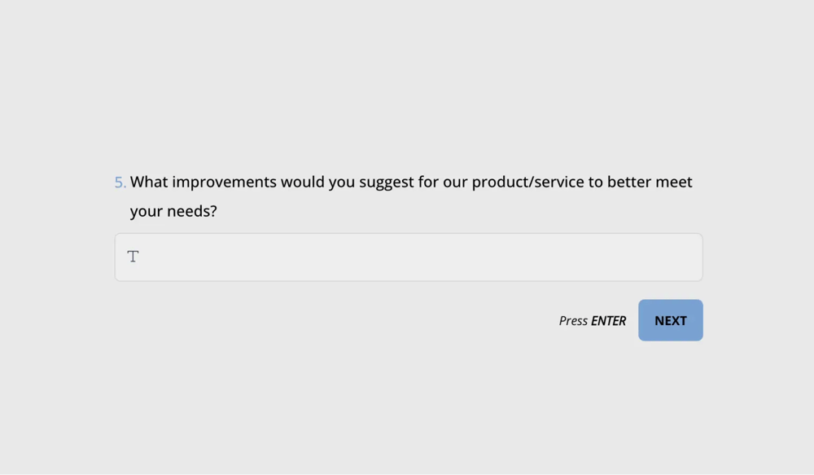Click the NEXT button
Image resolution: width=814 pixels, height=475 pixels.
pyautogui.click(x=670, y=320)
